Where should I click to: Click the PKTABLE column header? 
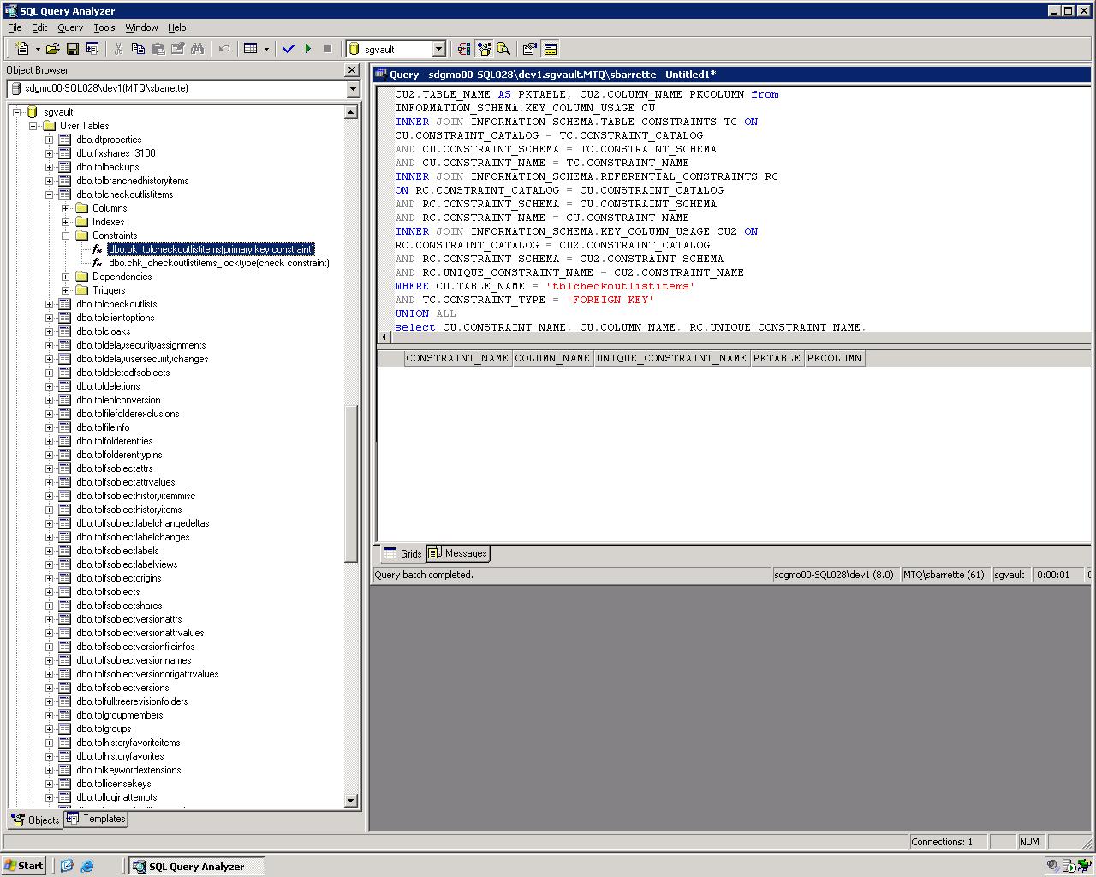point(777,358)
